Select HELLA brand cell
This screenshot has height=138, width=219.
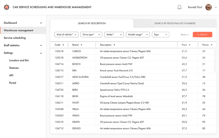click(x=75, y=109)
